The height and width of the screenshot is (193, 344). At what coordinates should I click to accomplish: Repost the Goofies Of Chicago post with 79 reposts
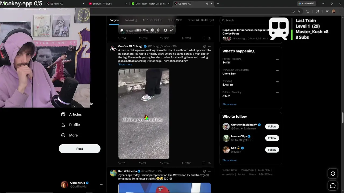pos(143,163)
